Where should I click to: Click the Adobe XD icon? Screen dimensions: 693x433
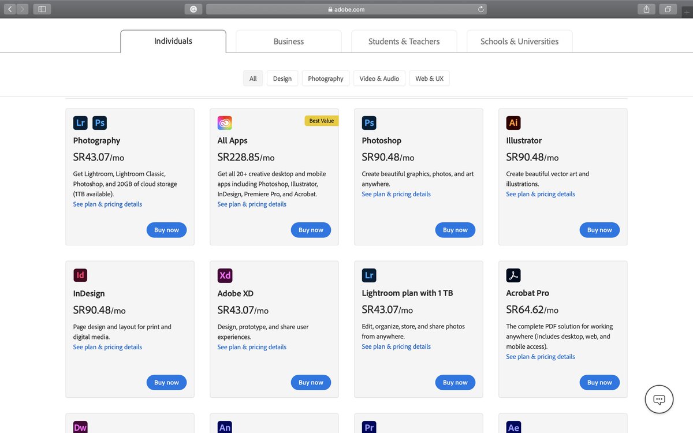pyautogui.click(x=225, y=275)
